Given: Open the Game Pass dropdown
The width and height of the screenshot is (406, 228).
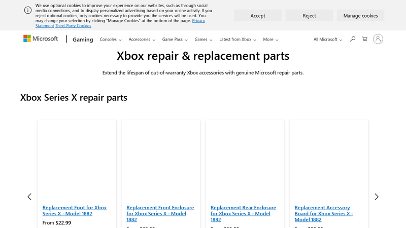Looking at the screenshot, I should coord(175,40).
